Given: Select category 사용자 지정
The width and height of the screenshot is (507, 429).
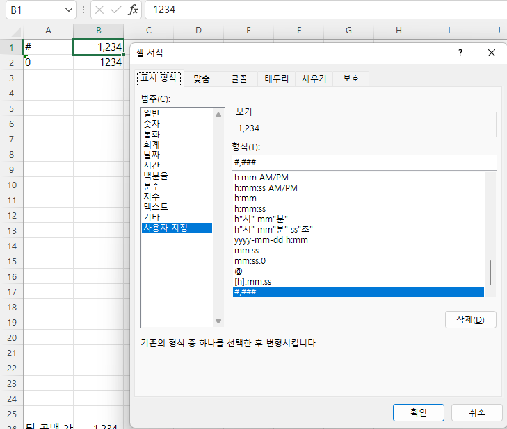Looking at the screenshot, I should tap(177, 228).
